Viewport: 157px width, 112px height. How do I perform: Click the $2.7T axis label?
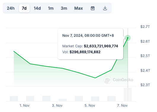[x=145, y=27]
